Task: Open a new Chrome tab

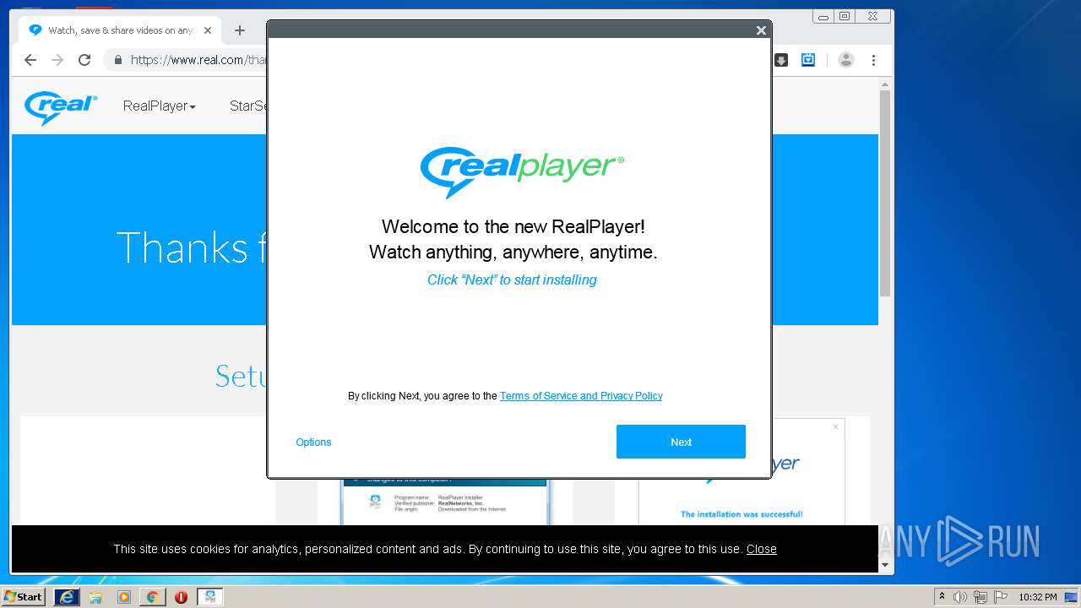Action: (240, 30)
